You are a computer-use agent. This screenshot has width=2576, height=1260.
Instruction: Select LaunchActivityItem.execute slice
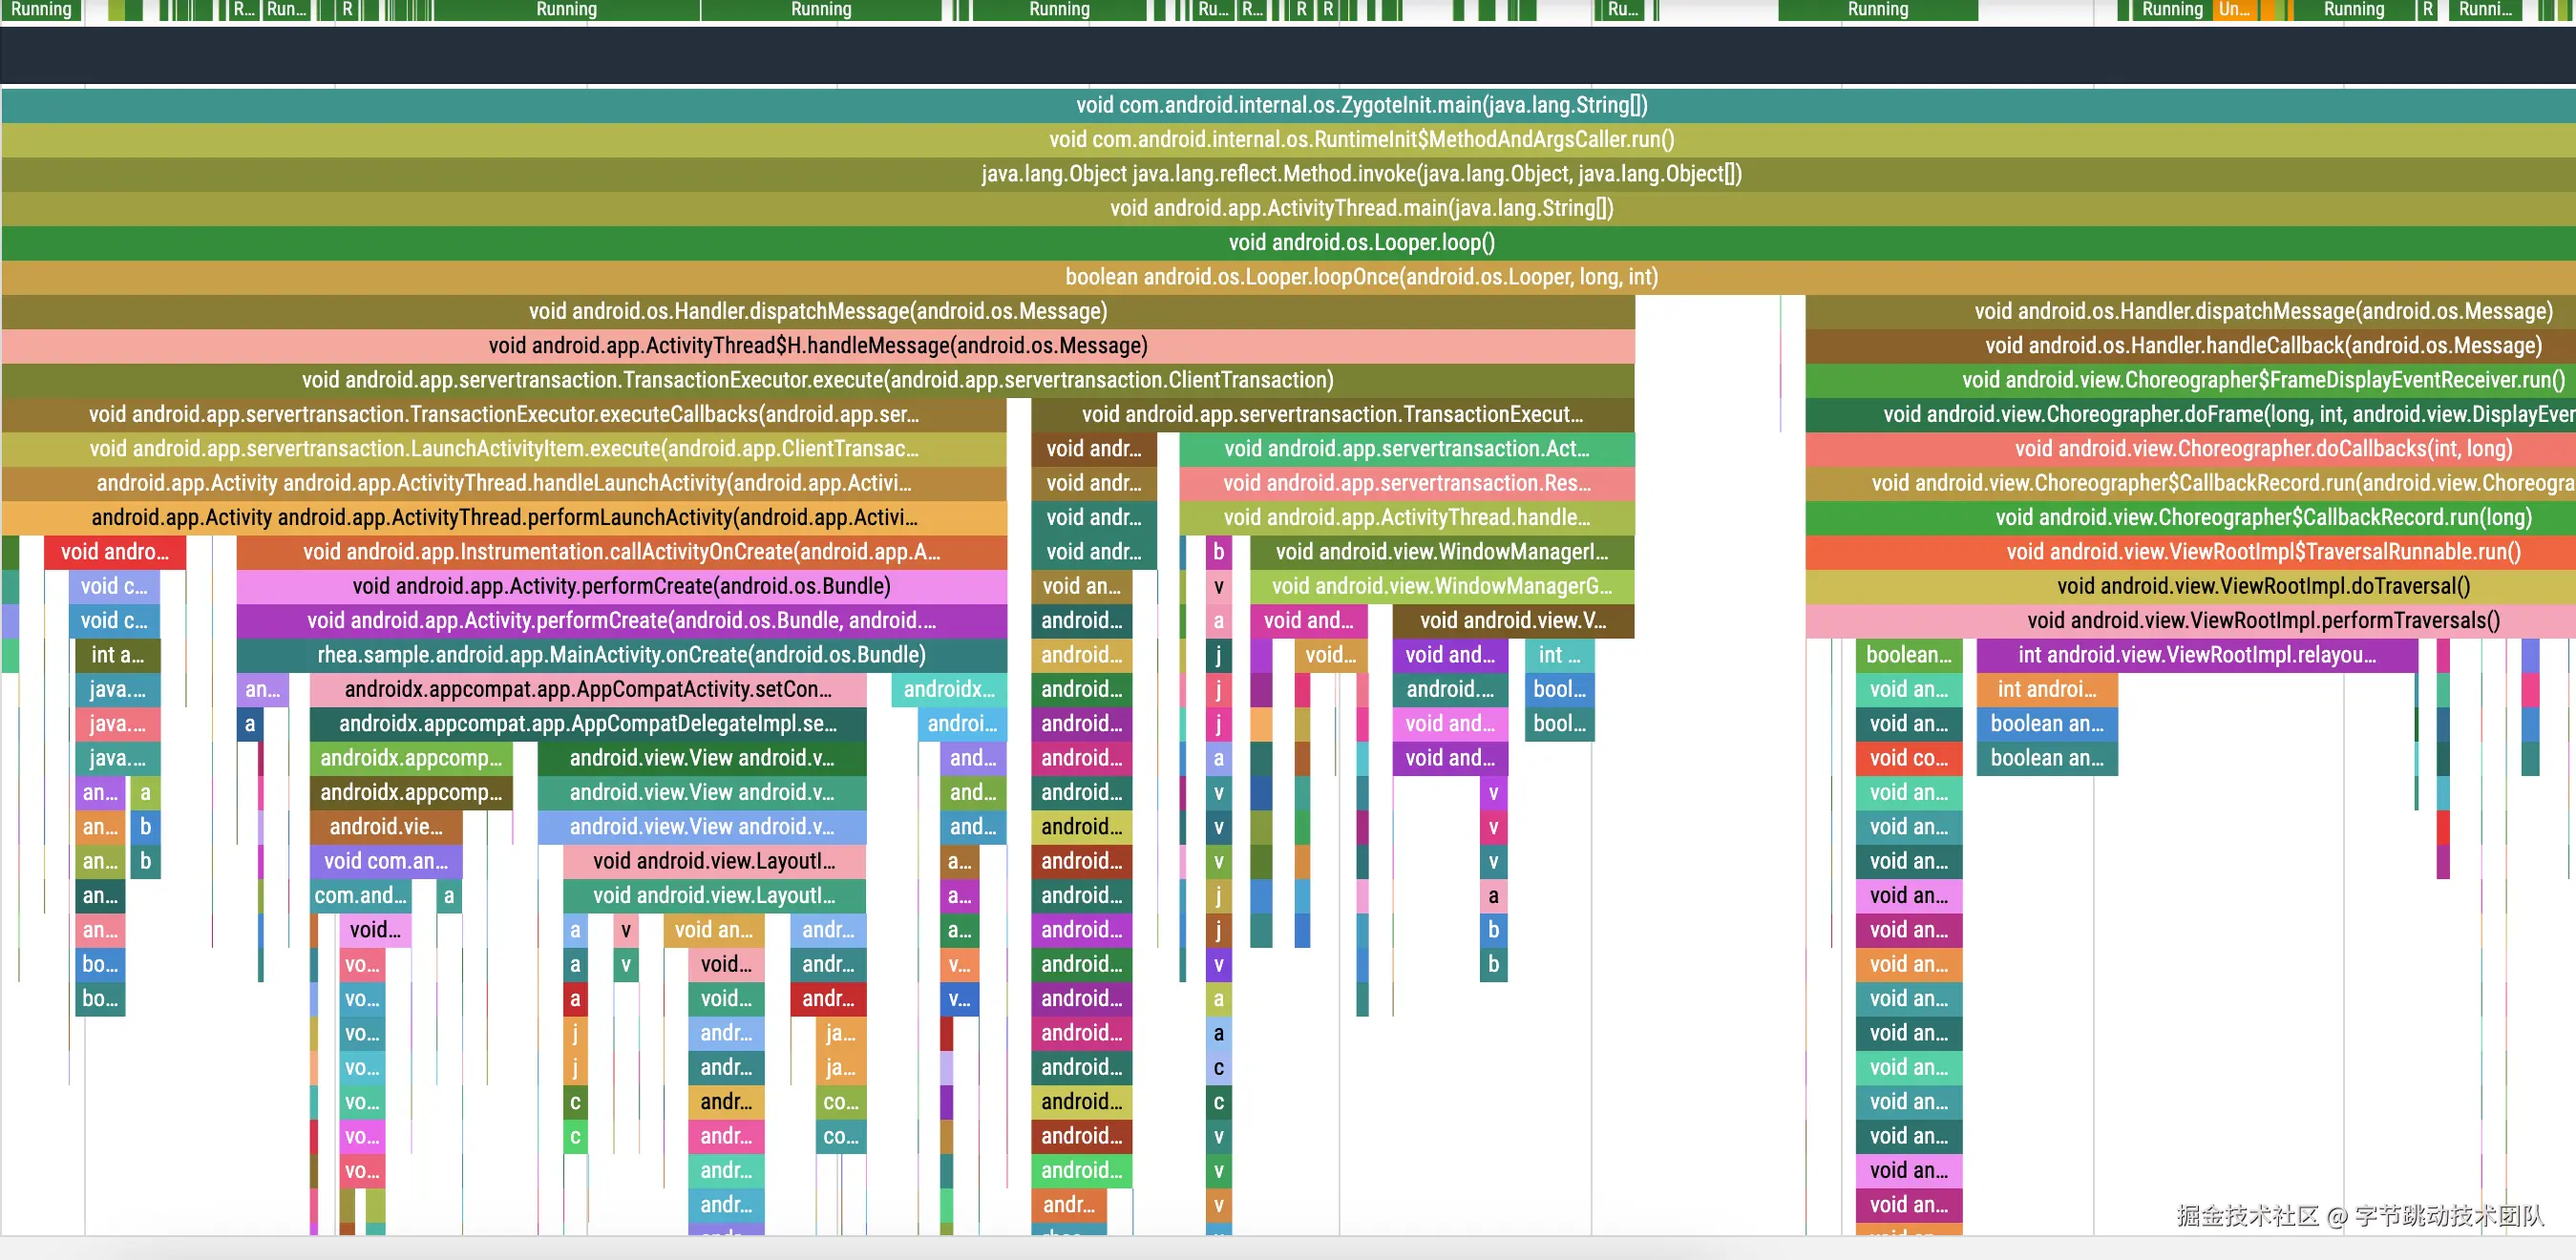[503, 449]
